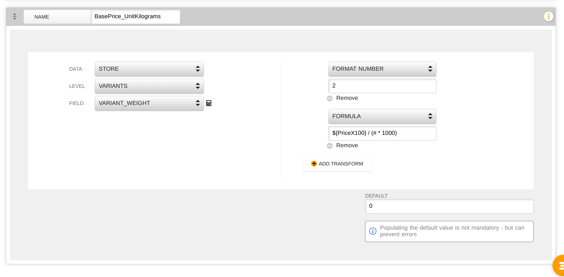Screen dimensions: 564x277
Task: Click the hint text about populating default value
Action: tap(452, 231)
